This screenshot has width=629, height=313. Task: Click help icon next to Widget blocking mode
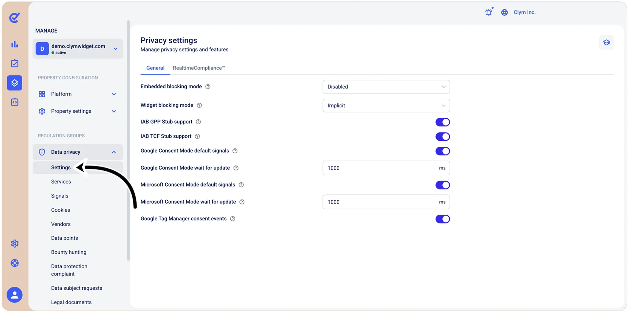pyautogui.click(x=199, y=105)
